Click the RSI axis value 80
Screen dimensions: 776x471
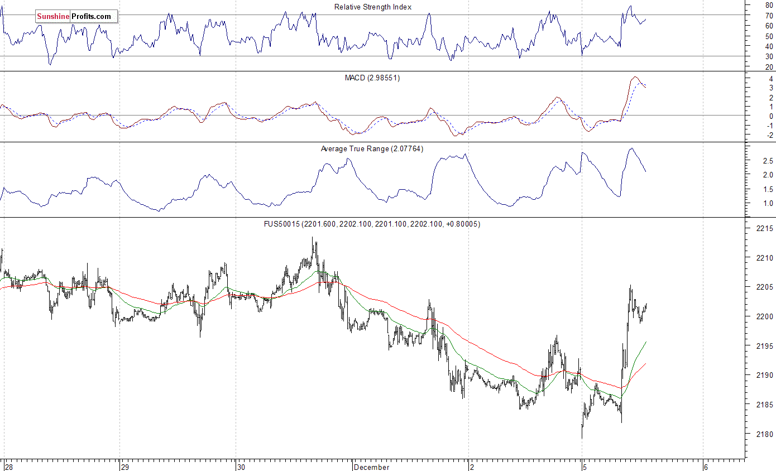pyautogui.click(x=769, y=6)
